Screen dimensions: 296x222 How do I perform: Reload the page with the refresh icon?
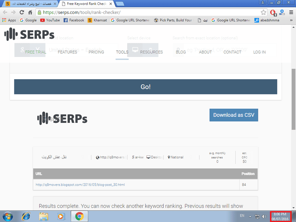tap(22, 13)
